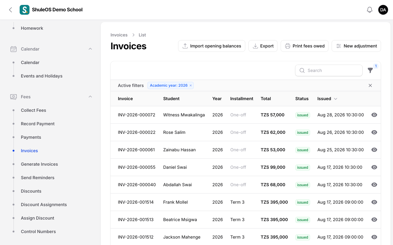Open the table filter funnel icon
Viewport: 393px width, 245px height.
pos(370,70)
